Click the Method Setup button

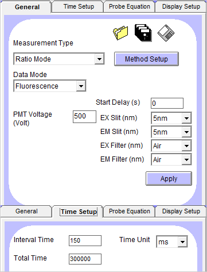[x=146, y=59]
